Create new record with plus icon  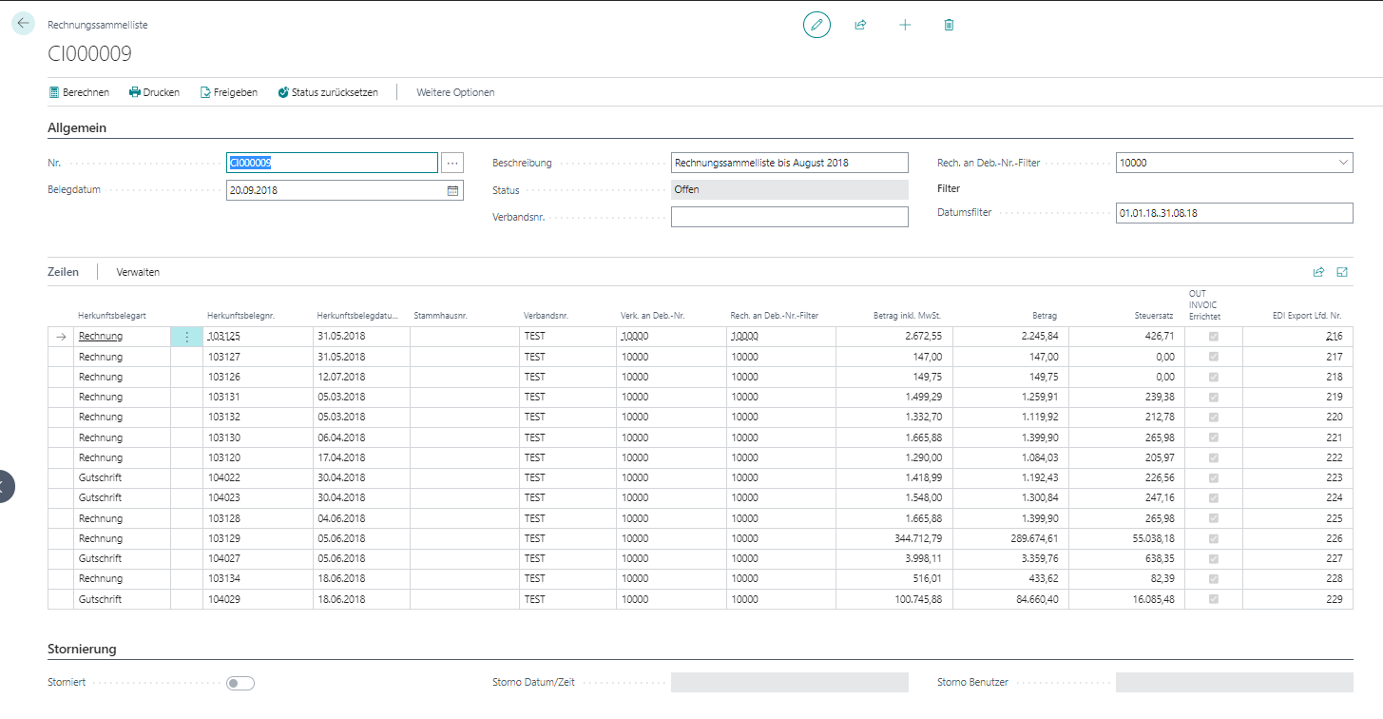point(905,25)
